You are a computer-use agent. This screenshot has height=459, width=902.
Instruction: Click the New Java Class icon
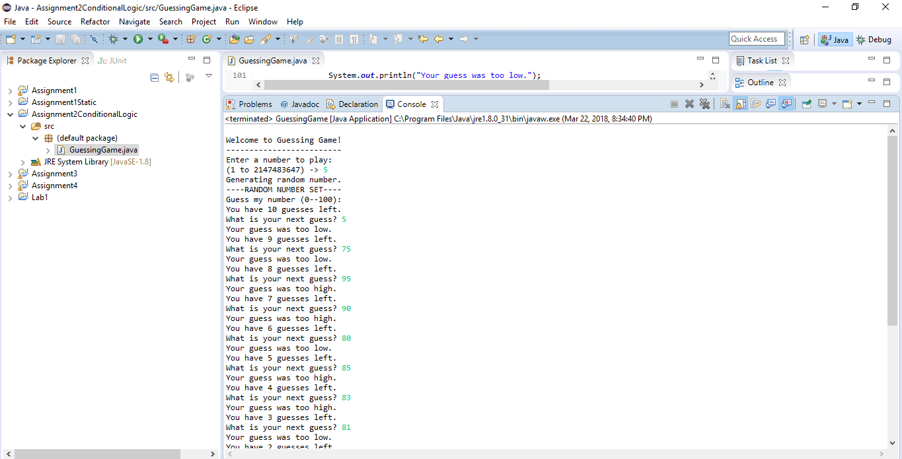click(x=207, y=40)
